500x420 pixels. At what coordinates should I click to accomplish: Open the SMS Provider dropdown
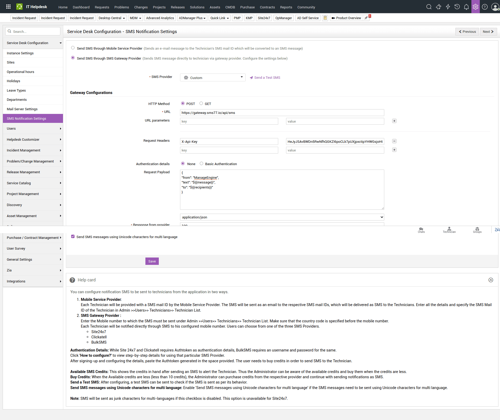coord(213,77)
